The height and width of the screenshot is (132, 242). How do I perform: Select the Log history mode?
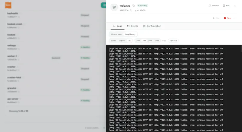(x=130, y=34)
